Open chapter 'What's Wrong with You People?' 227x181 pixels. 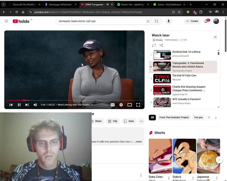[x=75, y=105]
